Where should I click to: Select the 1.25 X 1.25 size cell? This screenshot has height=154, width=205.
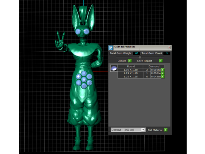[130, 77]
